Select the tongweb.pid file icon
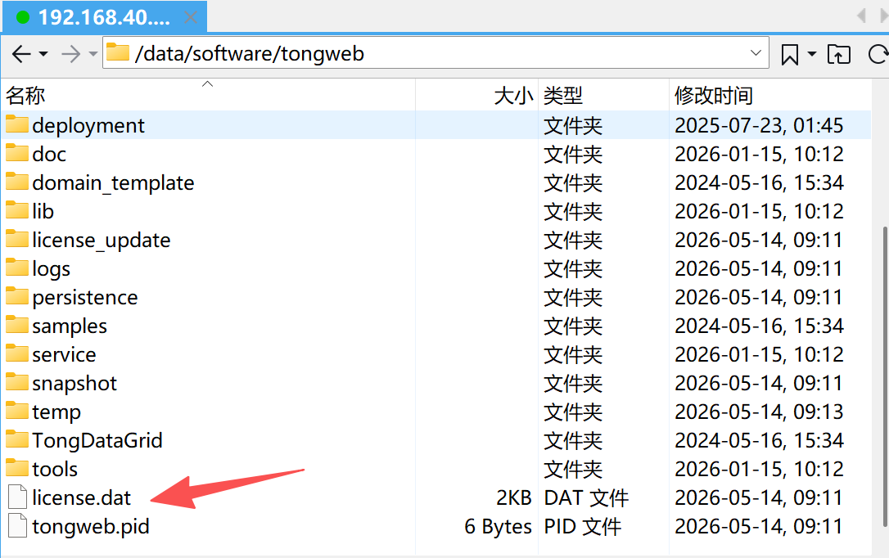Viewport: 889px width, 558px height. [x=17, y=525]
